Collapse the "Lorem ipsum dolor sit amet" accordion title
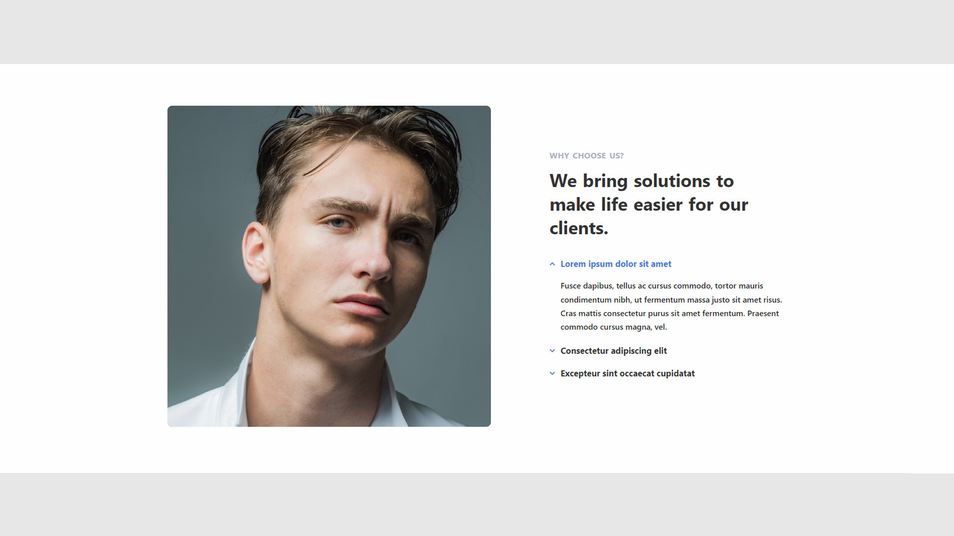 [x=616, y=264]
